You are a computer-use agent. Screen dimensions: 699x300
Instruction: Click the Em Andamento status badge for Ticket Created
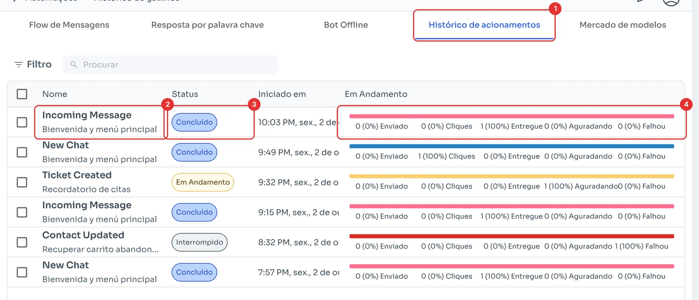[x=203, y=182]
